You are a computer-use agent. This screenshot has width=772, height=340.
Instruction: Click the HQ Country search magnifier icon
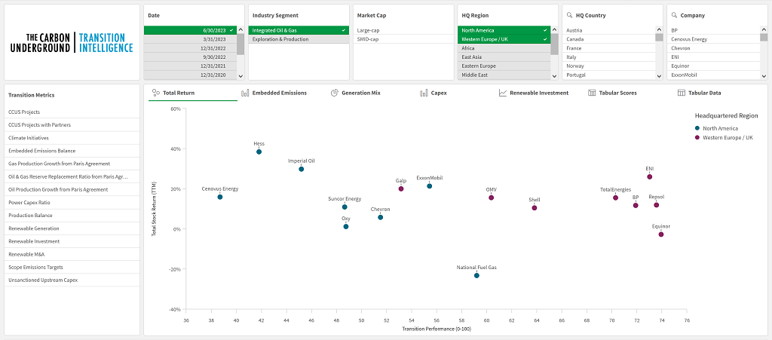tap(569, 15)
